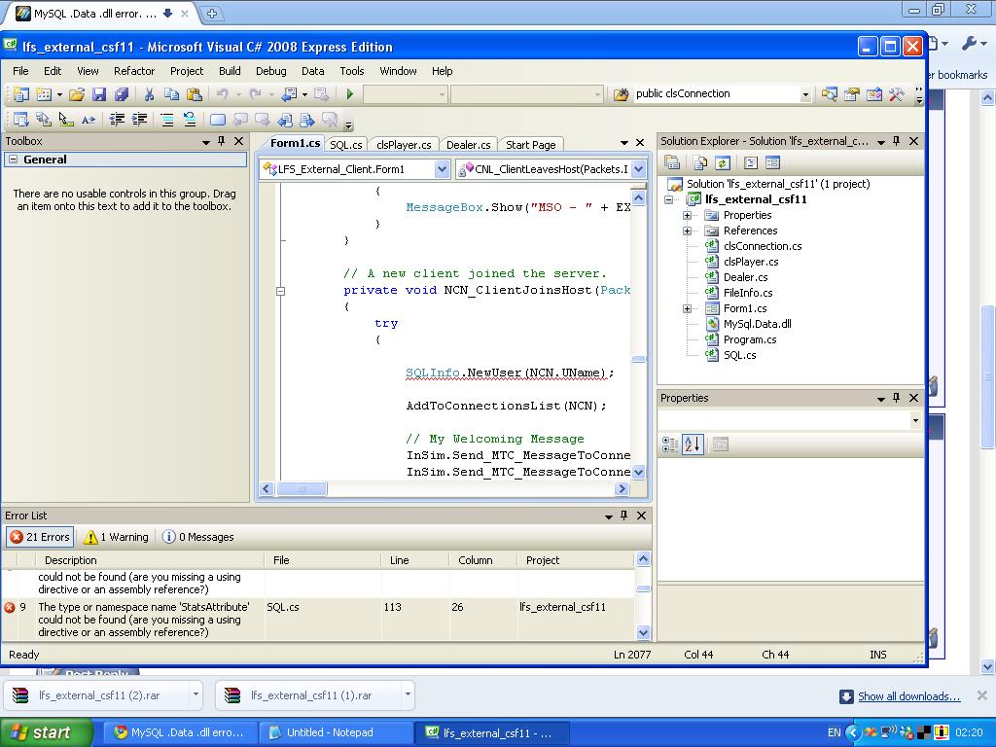Sort Error List by Description column
The height and width of the screenshot is (747, 996).
point(149,560)
